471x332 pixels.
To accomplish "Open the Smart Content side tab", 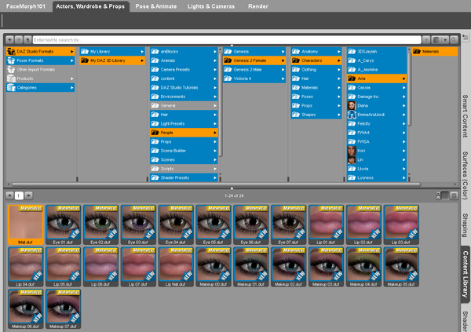I will point(465,116).
